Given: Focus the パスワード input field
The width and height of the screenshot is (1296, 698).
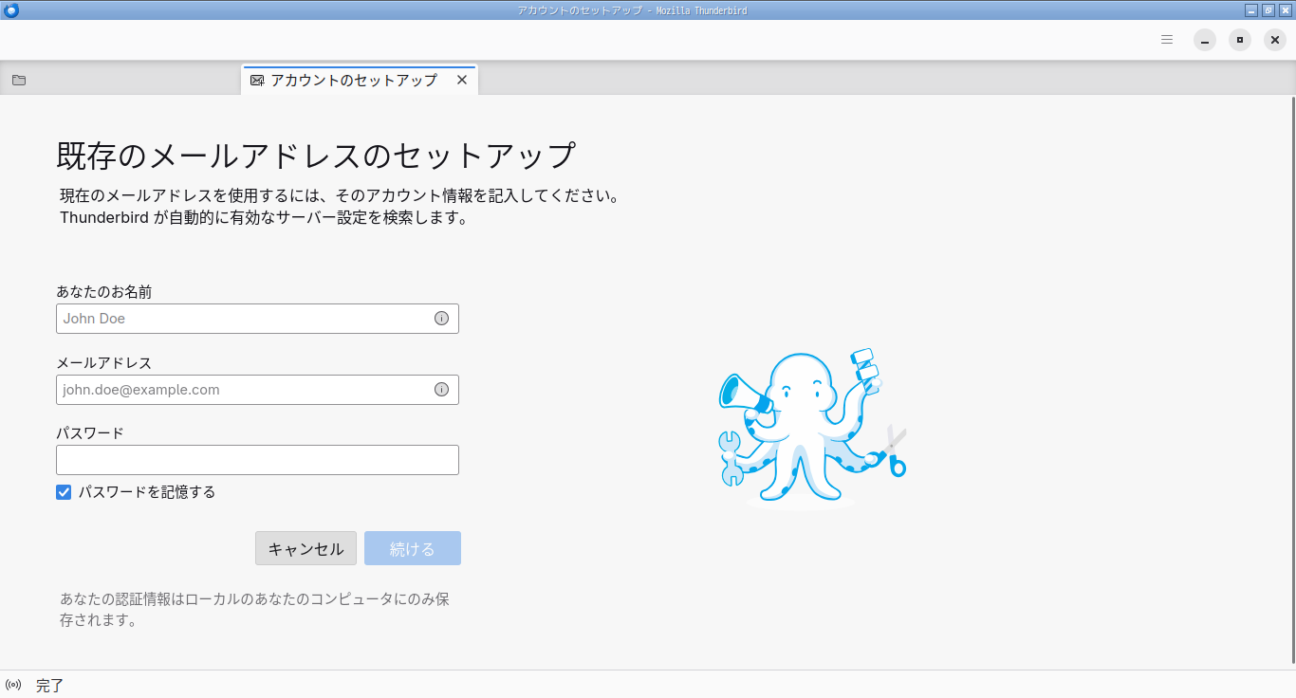Looking at the screenshot, I should pos(257,460).
